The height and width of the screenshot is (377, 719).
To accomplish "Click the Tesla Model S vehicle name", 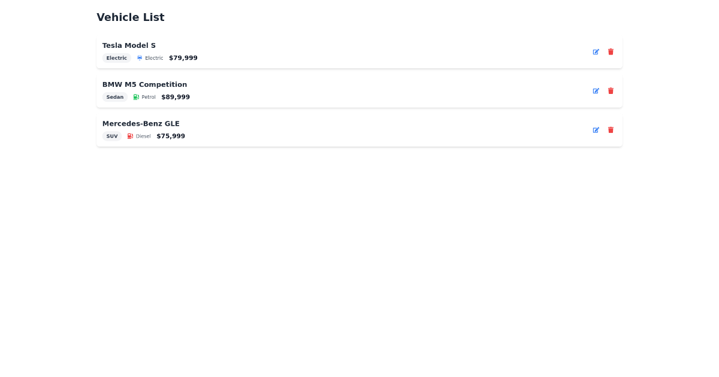I will coord(129,45).
